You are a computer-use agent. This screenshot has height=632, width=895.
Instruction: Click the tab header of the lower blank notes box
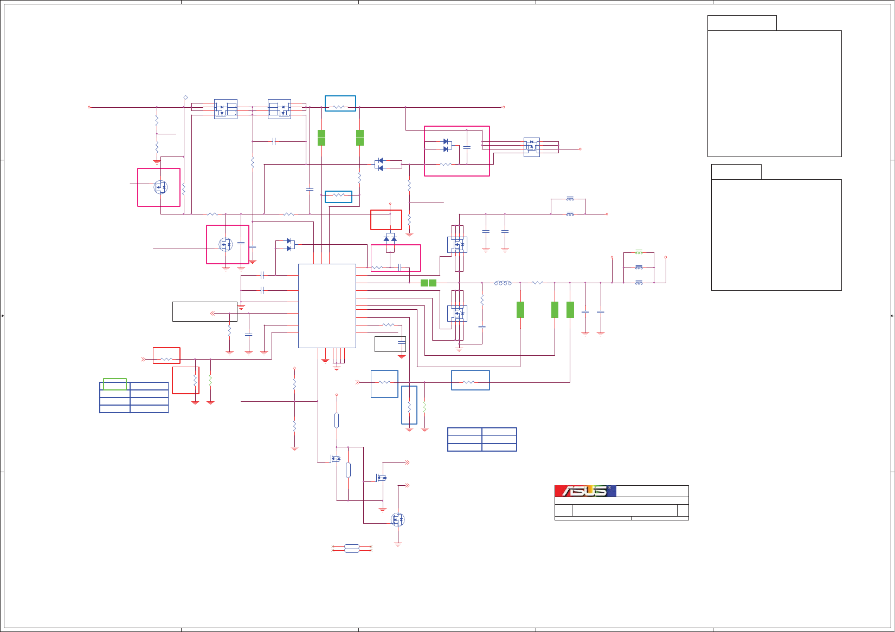(x=736, y=172)
